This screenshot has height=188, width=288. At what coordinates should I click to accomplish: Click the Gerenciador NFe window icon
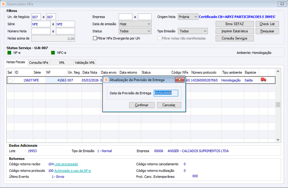pyautogui.click(x=3, y=4)
